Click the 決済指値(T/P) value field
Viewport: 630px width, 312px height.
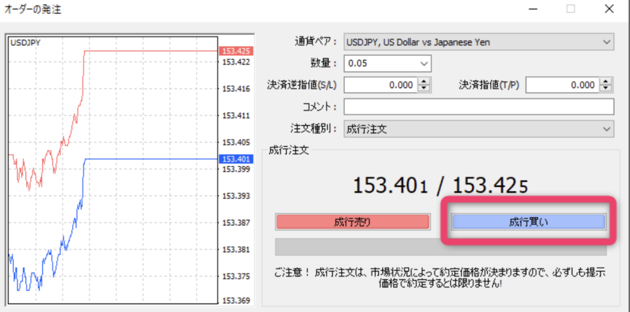click(562, 85)
